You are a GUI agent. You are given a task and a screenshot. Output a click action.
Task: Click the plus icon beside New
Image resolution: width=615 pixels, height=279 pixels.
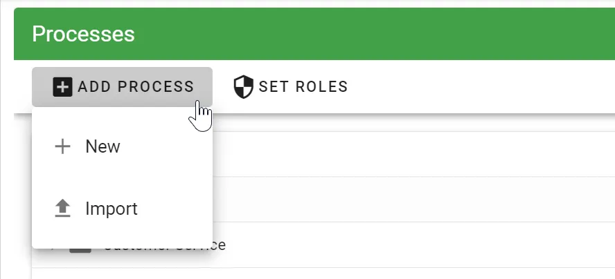click(x=63, y=146)
